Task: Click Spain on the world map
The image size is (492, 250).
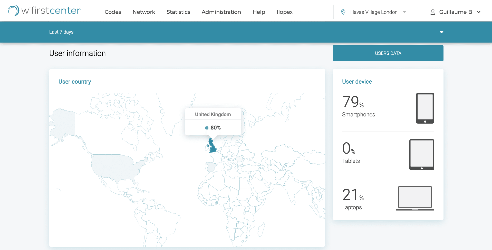Action: point(211,167)
